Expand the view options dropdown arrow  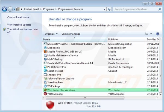151,34
